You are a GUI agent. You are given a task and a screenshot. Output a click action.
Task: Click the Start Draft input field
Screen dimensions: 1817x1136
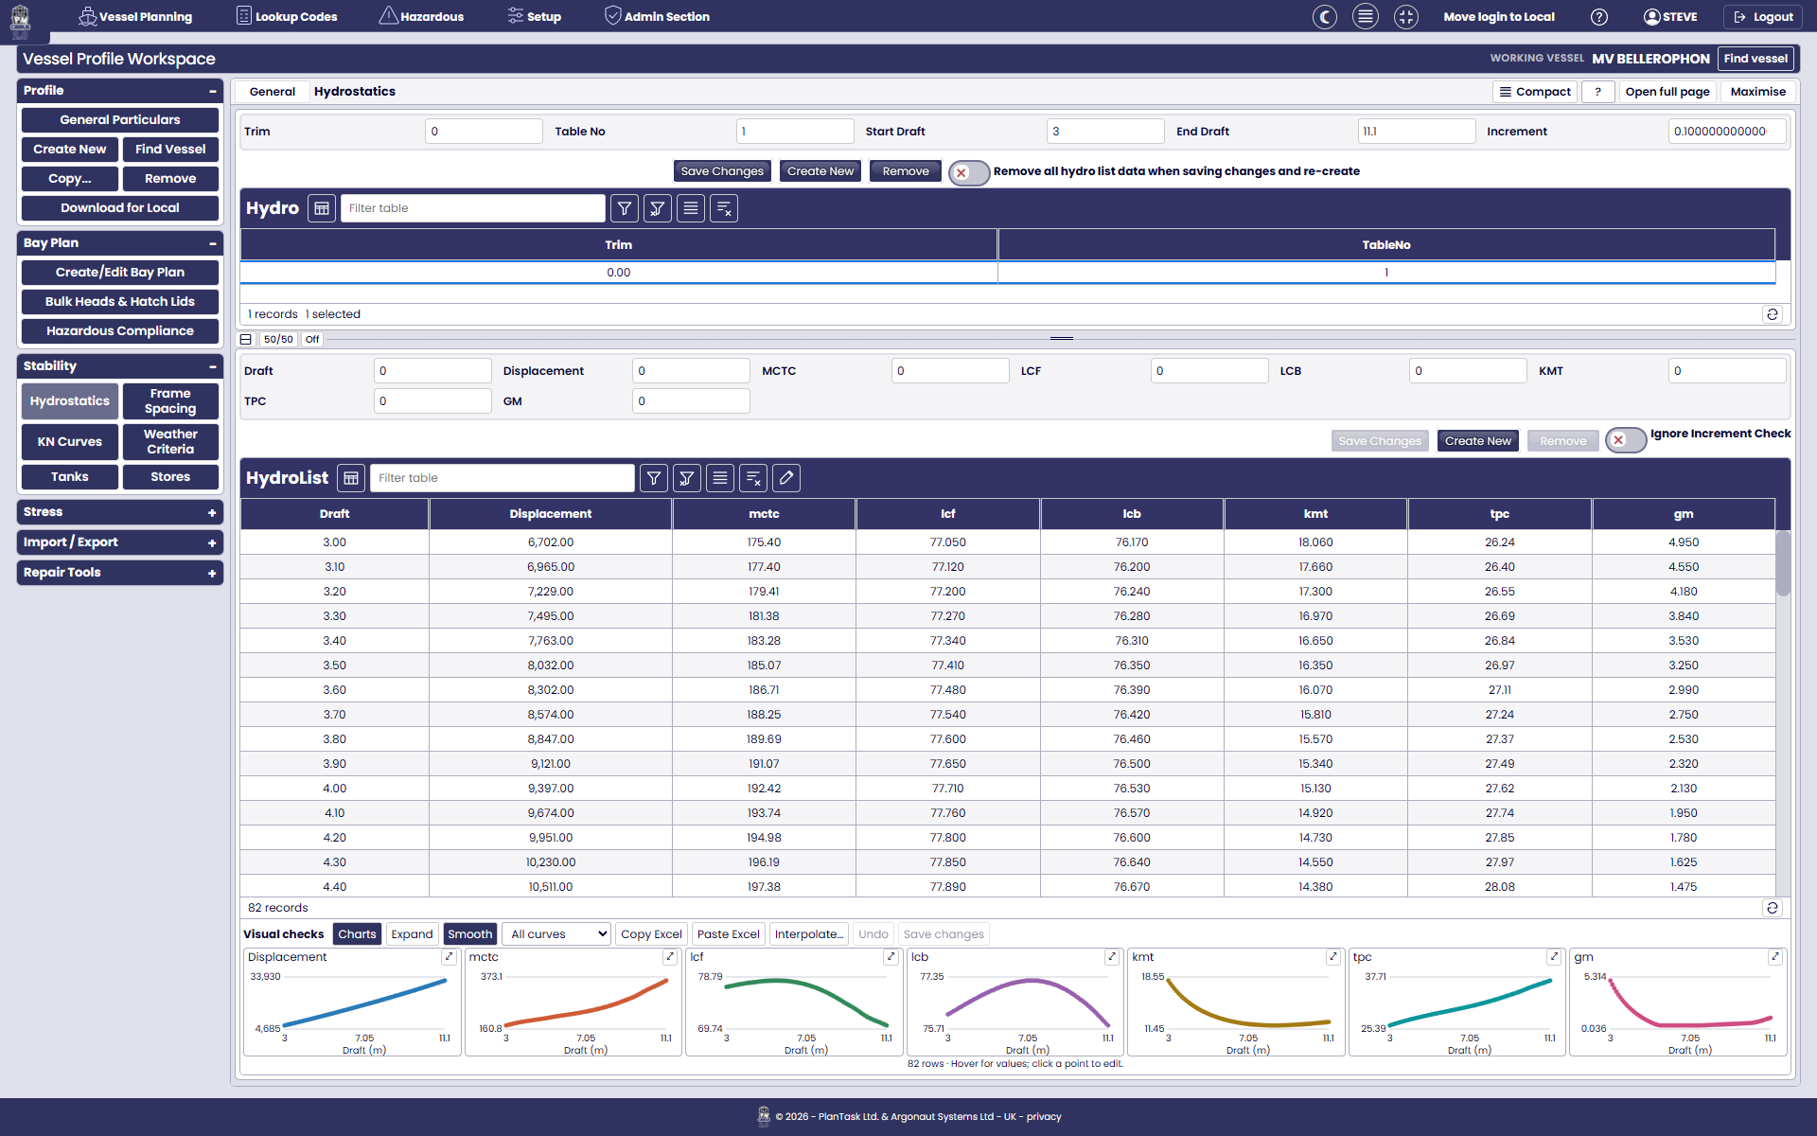coord(1105,132)
